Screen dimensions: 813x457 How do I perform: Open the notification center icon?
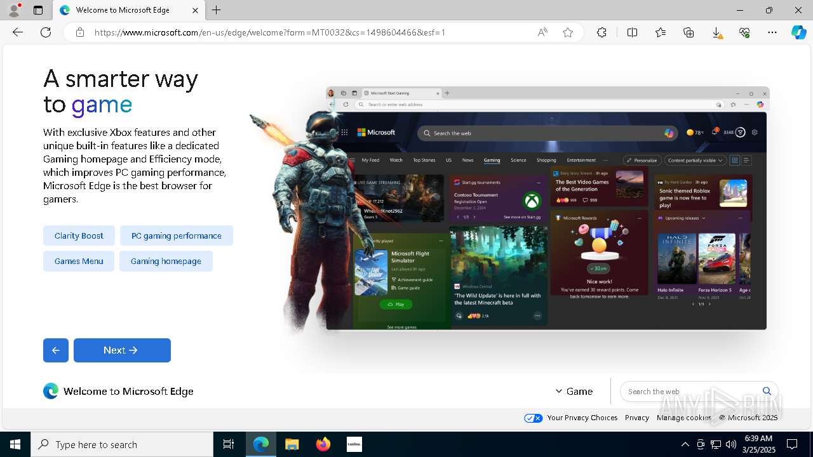(792, 444)
